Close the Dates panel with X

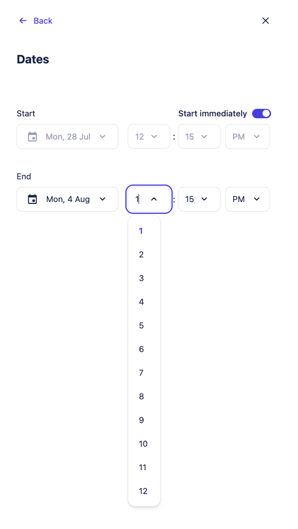(265, 21)
